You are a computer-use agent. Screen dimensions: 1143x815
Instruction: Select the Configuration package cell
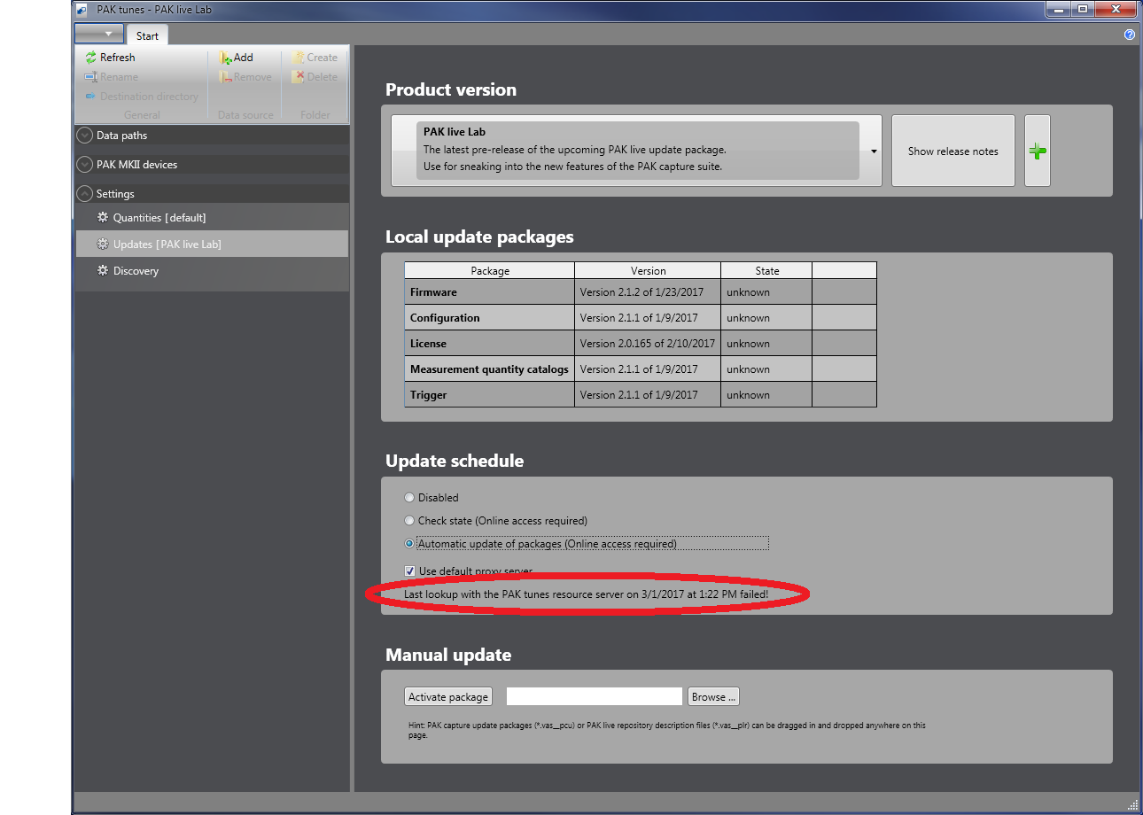(x=490, y=318)
